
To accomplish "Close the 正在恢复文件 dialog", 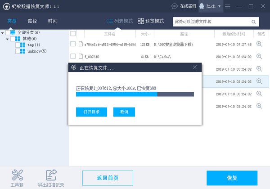I will pos(194,67).
